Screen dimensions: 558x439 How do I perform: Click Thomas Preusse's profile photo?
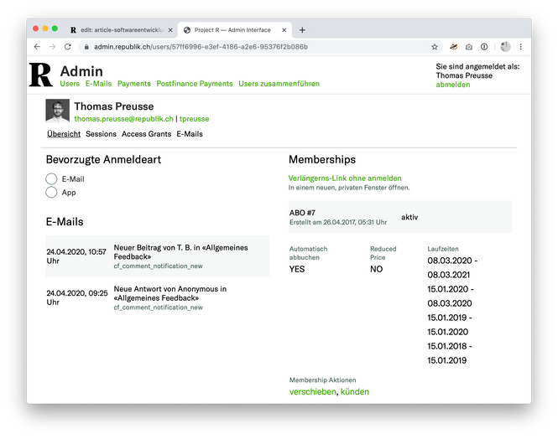[57, 112]
